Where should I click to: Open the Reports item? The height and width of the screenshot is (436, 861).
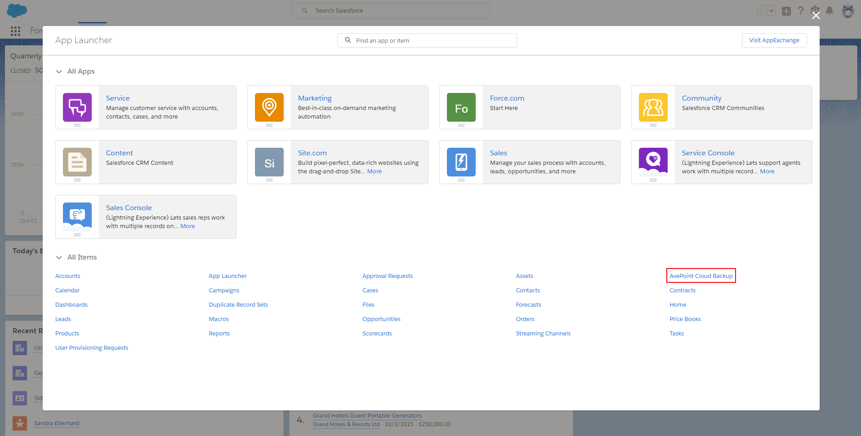pyautogui.click(x=219, y=333)
